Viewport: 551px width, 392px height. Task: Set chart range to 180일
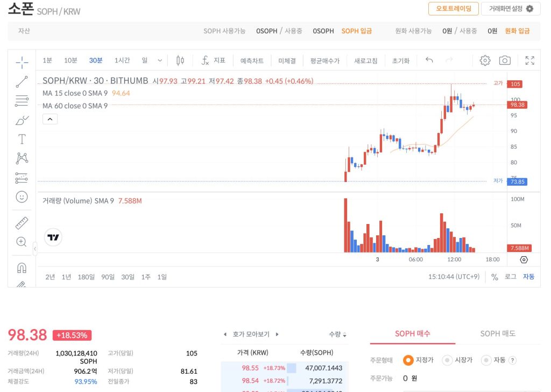click(x=86, y=277)
